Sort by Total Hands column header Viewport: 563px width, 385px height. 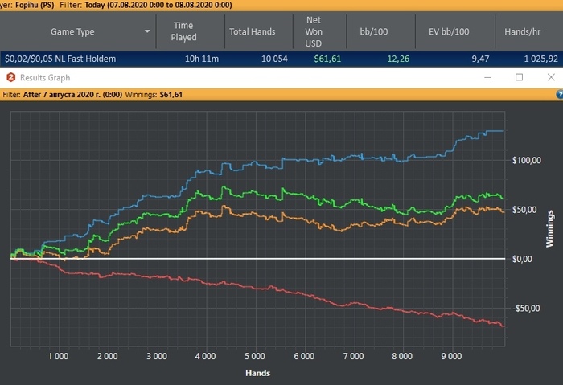[253, 31]
